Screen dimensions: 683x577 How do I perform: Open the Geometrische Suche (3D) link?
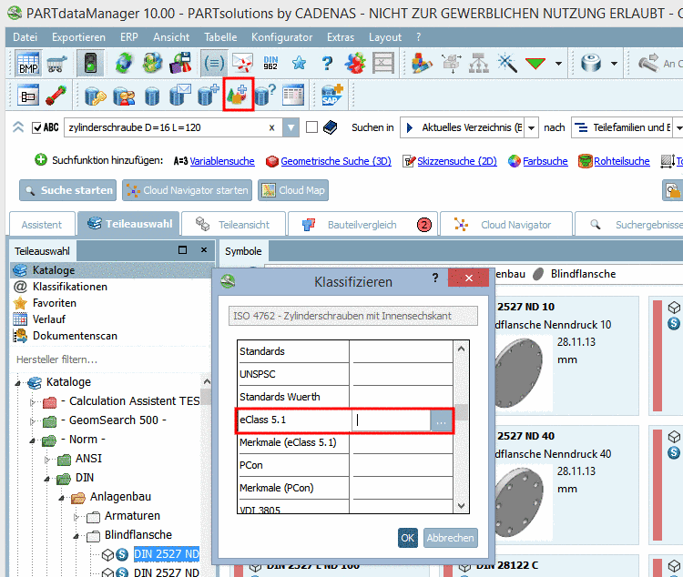click(x=336, y=161)
